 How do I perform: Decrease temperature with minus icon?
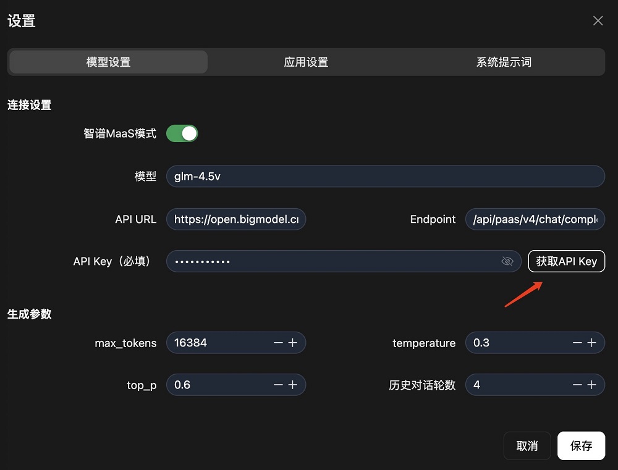577,343
